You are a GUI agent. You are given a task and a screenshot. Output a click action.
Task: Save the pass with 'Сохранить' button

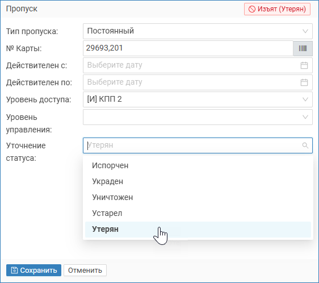click(33, 270)
